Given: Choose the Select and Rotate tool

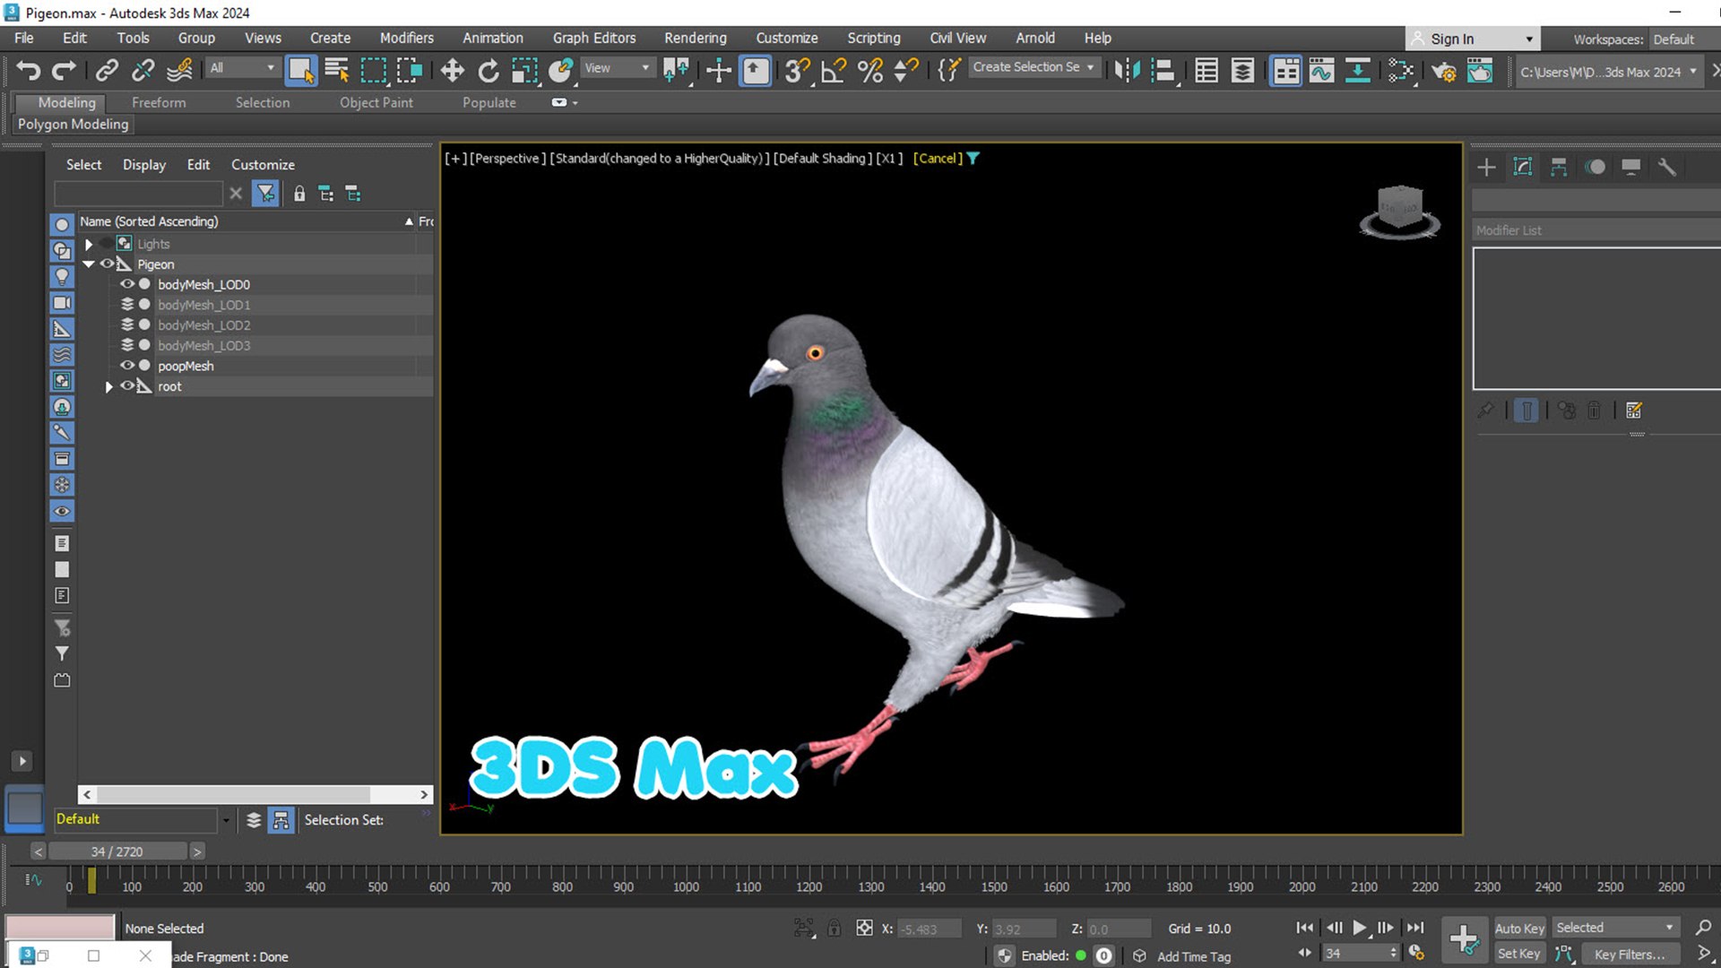Looking at the screenshot, I should click(x=489, y=70).
